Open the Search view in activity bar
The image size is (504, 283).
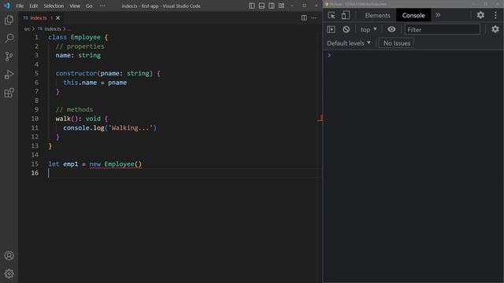coord(9,39)
